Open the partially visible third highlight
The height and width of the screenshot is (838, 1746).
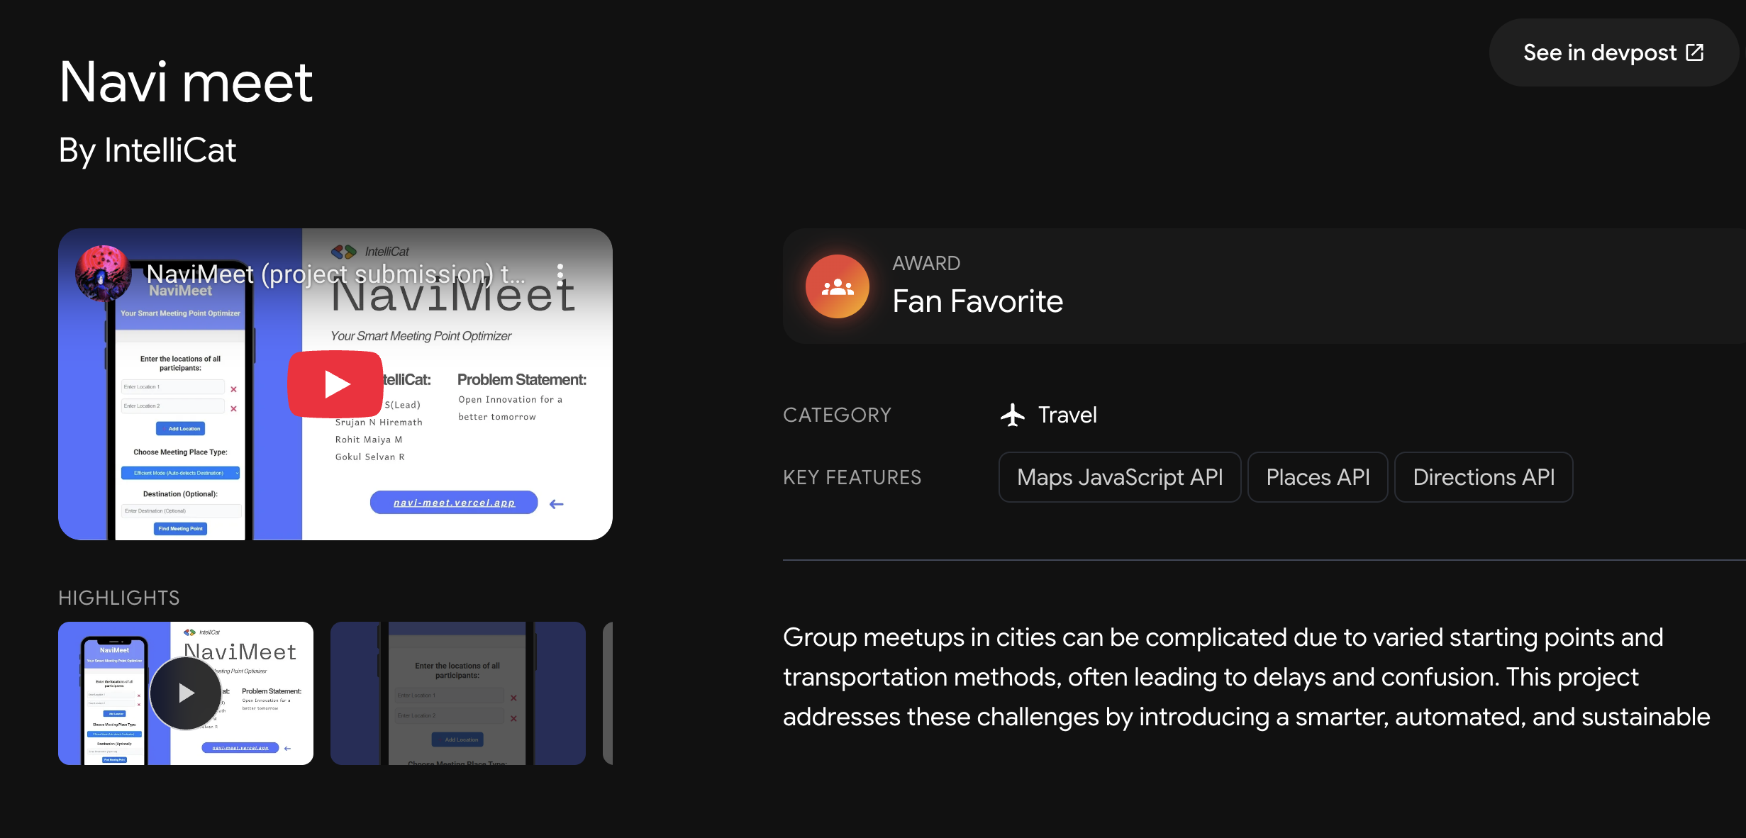pyautogui.click(x=608, y=693)
